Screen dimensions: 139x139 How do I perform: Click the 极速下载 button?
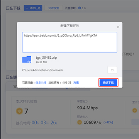click(108, 83)
